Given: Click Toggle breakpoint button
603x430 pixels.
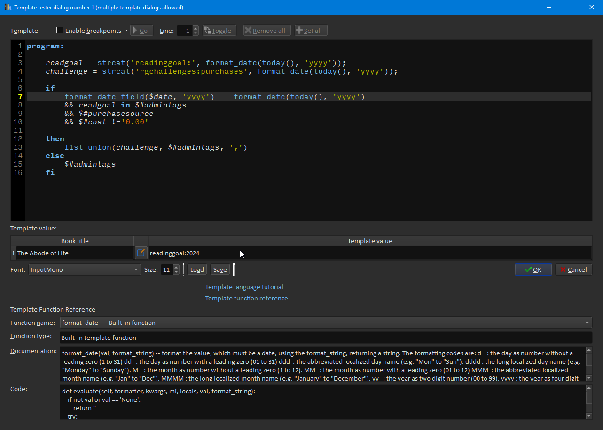Looking at the screenshot, I should click(x=219, y=31).
